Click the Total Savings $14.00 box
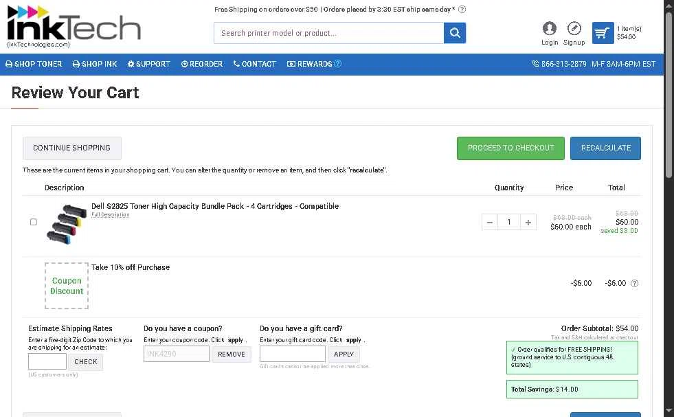Viewport: 674px width, 417px height. pos(572,390)
